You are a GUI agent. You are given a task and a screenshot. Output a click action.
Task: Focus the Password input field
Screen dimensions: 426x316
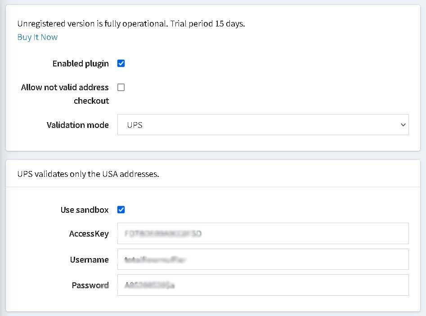click(263, 285)
